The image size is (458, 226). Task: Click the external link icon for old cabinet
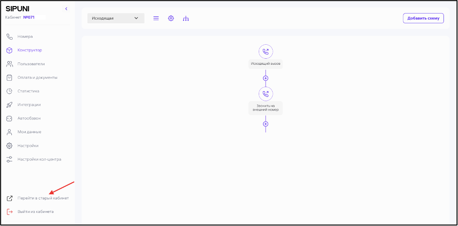[10, 199]
